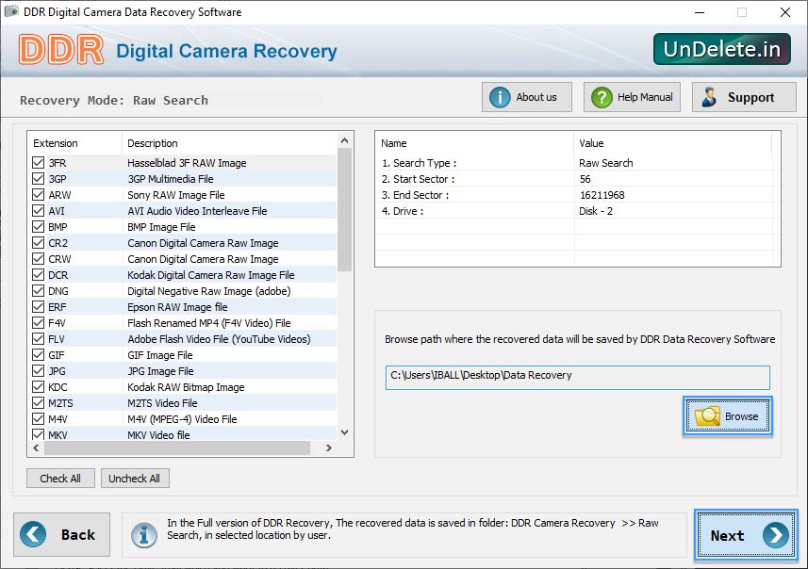Select 'Adobe Flash Video File (YouTube Videos)' row

click(x=183, y=338)
